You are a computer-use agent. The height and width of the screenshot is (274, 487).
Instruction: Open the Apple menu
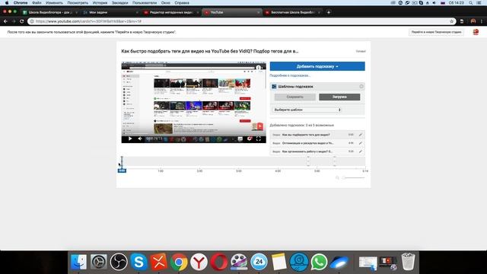pyautogui.click(x=7, y=3)
